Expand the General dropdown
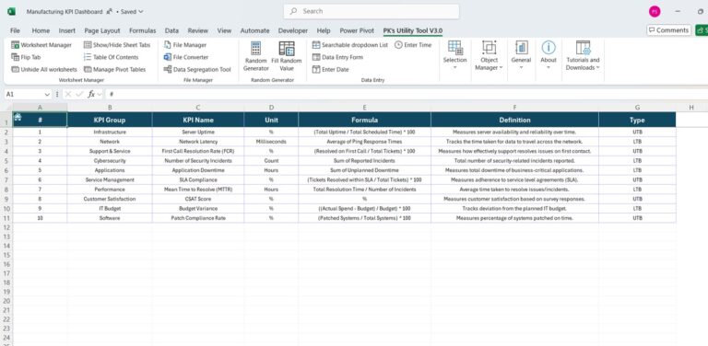 521,67
